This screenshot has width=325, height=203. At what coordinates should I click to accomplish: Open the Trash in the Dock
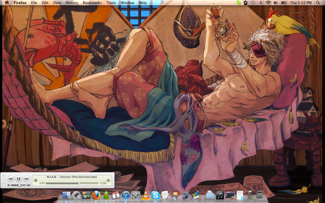coord(260,195)
